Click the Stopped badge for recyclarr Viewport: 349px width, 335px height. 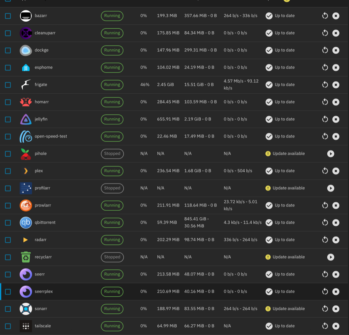coord(112,257)
